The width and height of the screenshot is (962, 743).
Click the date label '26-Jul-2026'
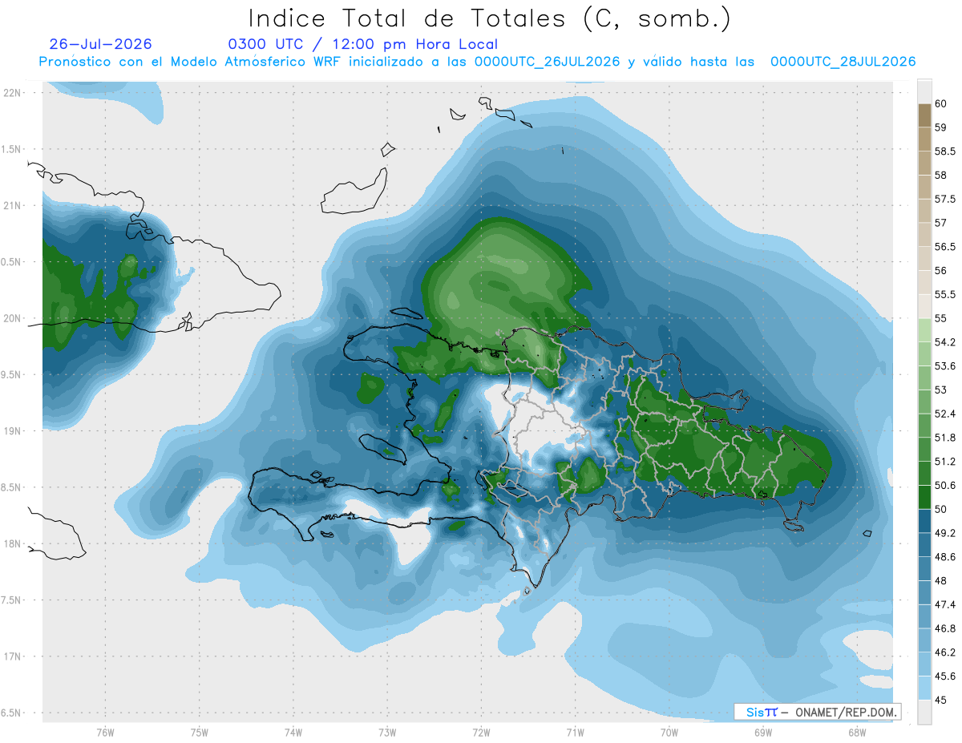[100, 44]
